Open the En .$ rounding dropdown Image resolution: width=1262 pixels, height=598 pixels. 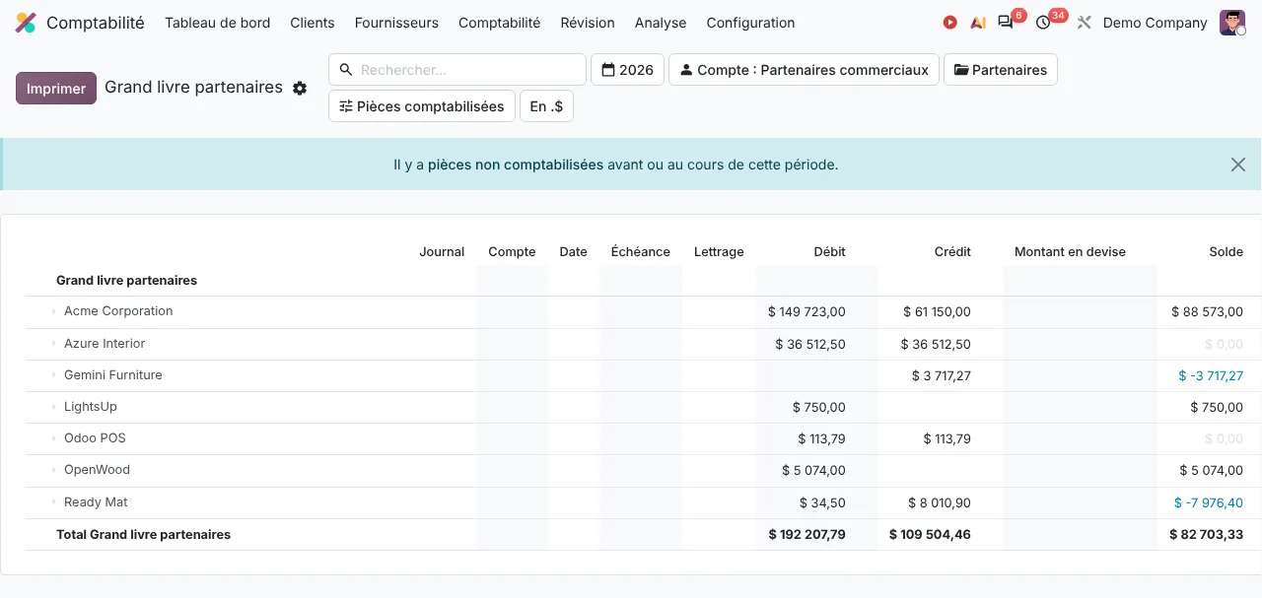pyautogui.click(x=546, y=106)
